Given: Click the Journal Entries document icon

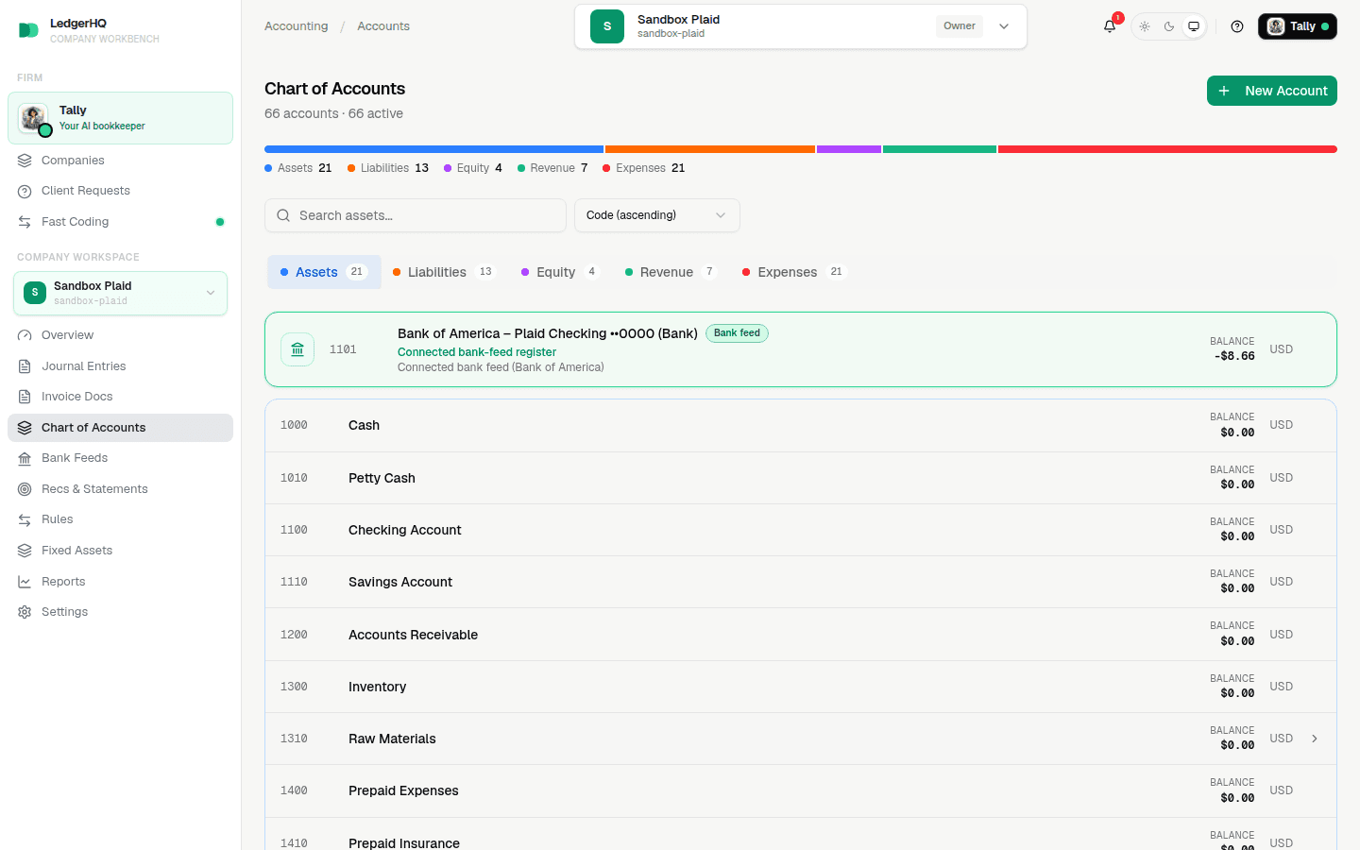Looking at the screenshot, I should click(x=25, y=366).
